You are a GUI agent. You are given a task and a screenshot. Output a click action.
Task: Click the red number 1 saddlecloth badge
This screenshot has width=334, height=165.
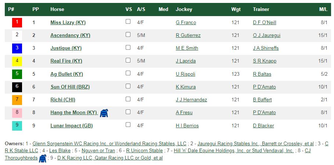[x=17, y=22]
